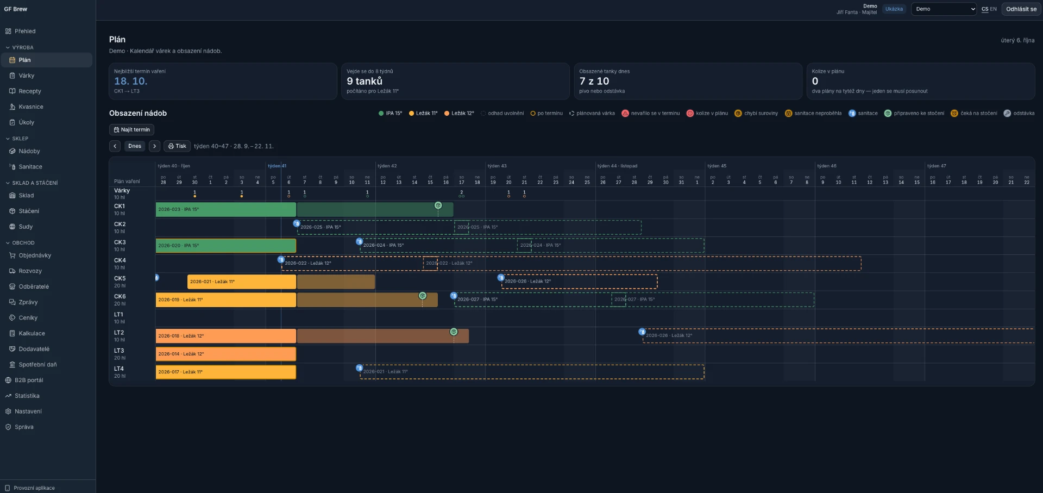Open Recepty book icon

(12, 91)
